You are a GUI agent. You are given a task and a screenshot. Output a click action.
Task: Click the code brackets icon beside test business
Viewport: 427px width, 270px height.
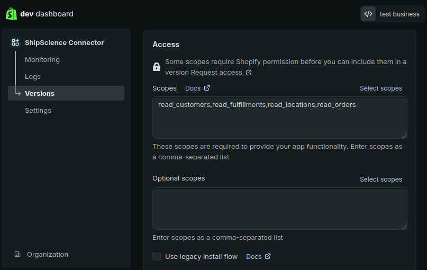tap(368, 14)
